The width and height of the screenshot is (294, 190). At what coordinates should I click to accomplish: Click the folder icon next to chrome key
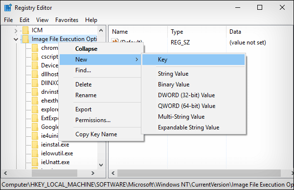[x=35, y=48]
